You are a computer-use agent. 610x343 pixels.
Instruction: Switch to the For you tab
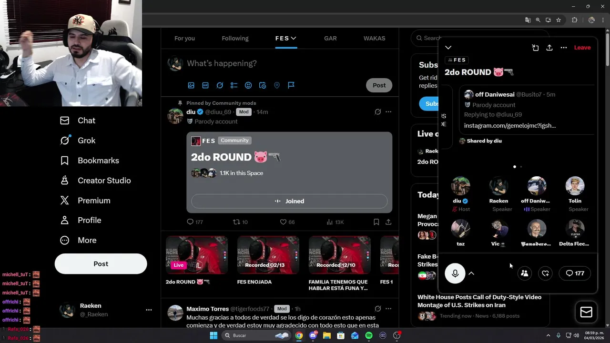(x=184, y=38)
